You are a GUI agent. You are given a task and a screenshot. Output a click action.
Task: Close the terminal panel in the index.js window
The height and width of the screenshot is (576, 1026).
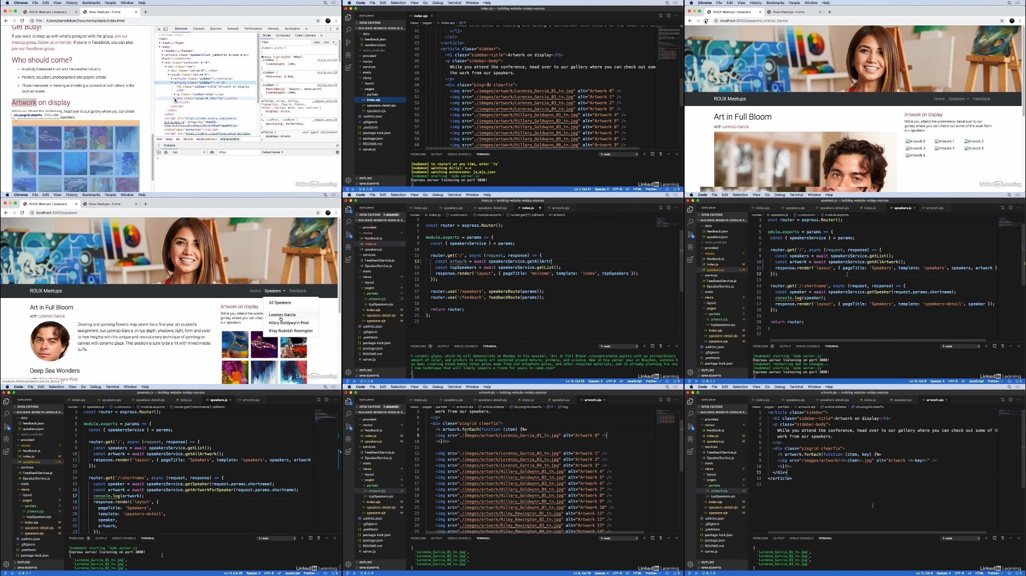click(677, 346)
